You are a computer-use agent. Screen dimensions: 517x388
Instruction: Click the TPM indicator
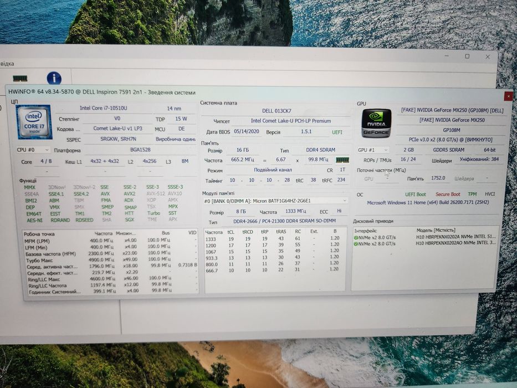tap(472, 195)
